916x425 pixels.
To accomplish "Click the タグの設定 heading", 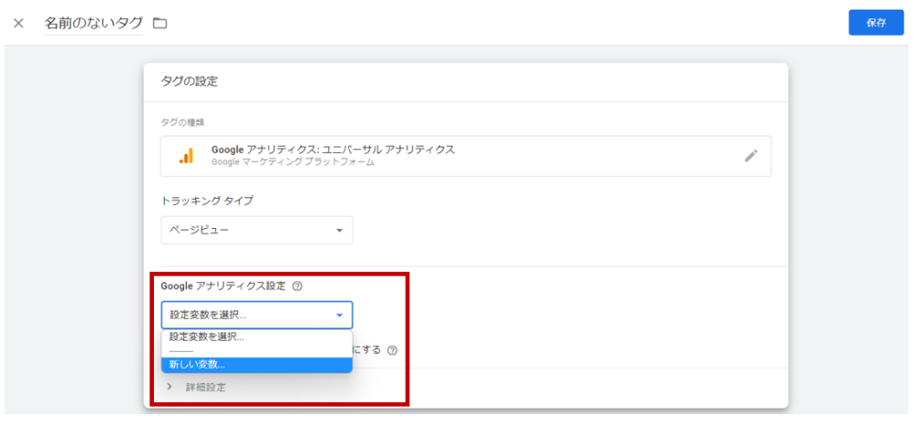I will [190, 82].
